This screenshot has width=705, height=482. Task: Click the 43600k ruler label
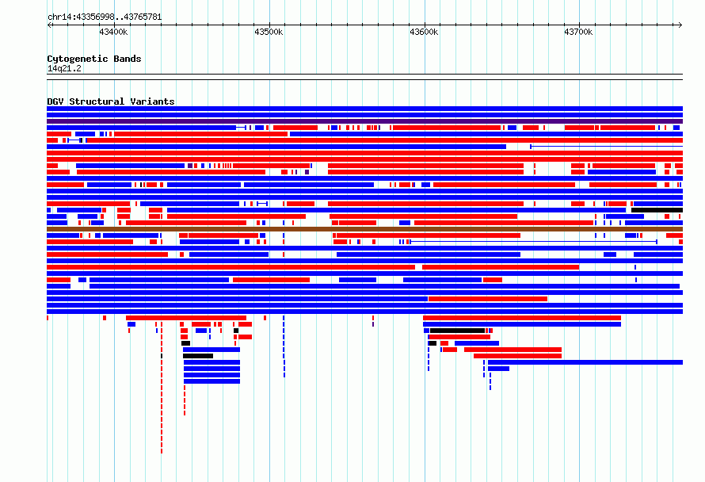click(x=424, y=32)
